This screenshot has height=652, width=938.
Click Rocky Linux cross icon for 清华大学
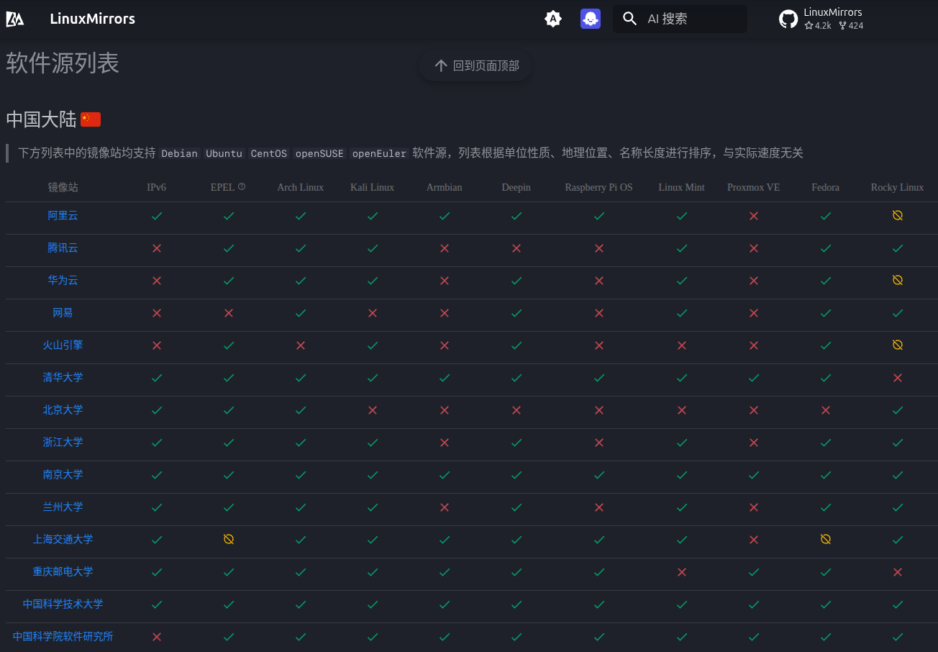[x=898, y=378]
